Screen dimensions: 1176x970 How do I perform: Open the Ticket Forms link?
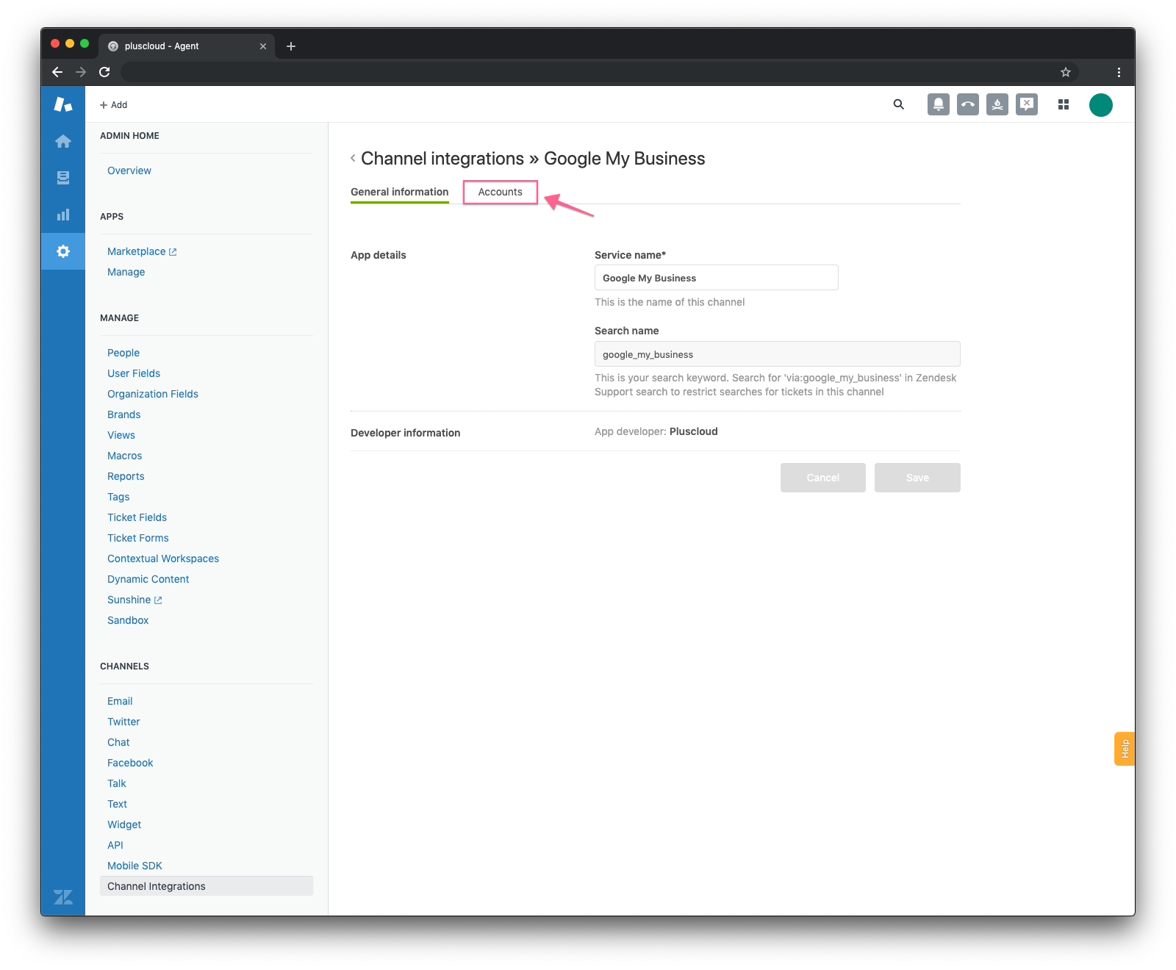click(138, 538)
